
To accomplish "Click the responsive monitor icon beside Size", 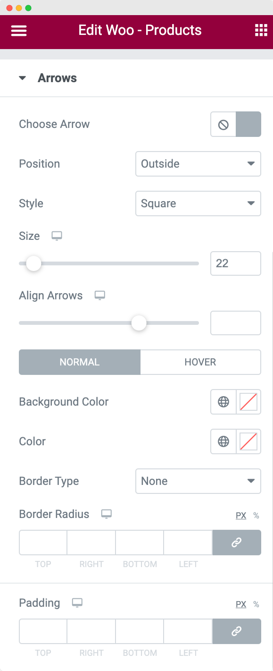I will tap(57, 236).
